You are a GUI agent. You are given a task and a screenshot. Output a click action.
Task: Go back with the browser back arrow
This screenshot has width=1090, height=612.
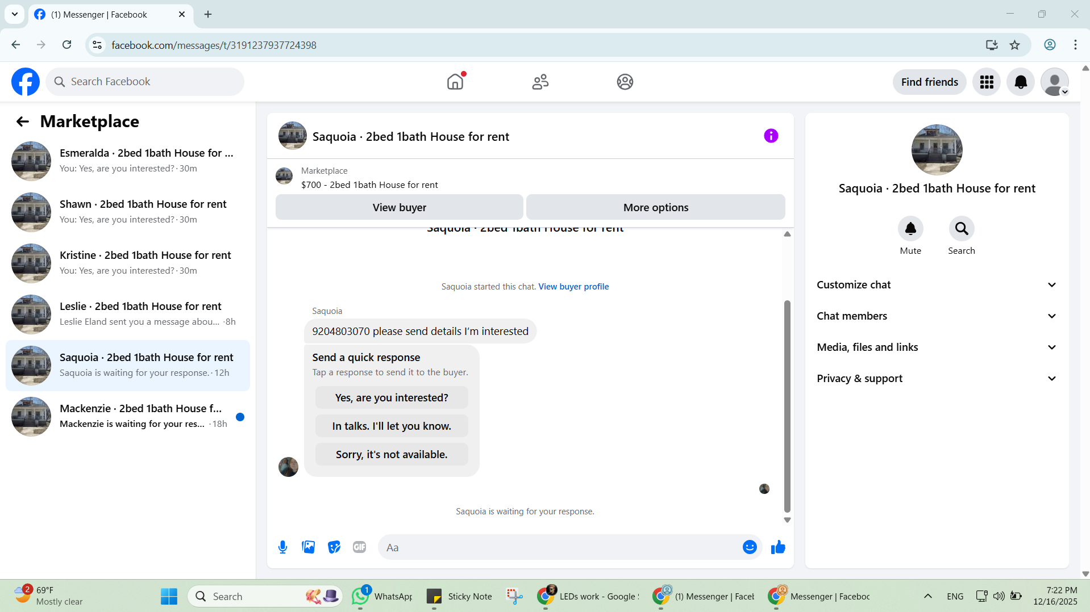click(16, 45)
